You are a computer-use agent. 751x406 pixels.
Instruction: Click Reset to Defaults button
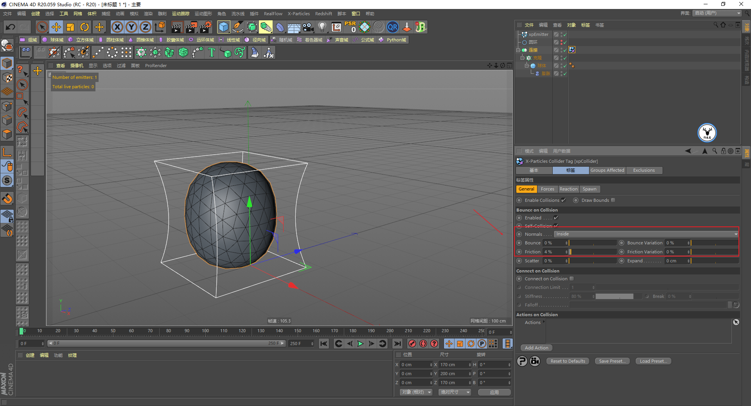[x=568, y=361]
